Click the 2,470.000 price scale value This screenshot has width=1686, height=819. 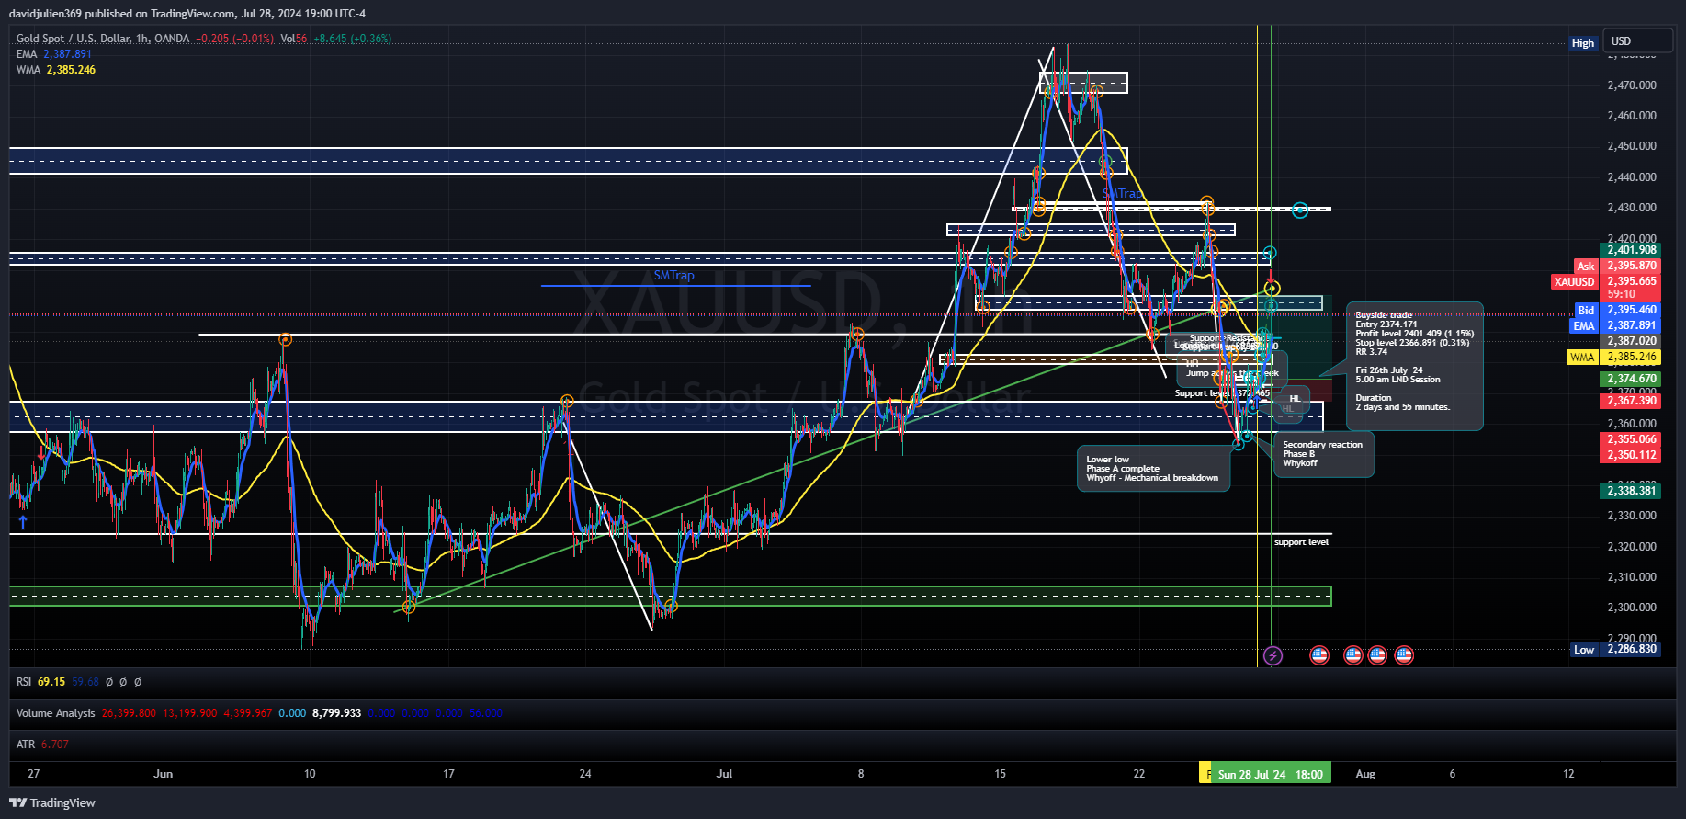[1632, 85]
